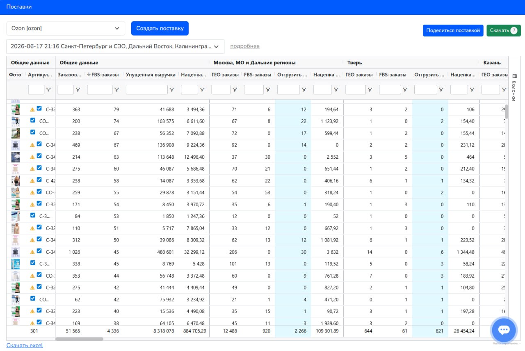Open the chat support bubble icon
Viewport: 525px width, 351px height.
coord(504,330)
